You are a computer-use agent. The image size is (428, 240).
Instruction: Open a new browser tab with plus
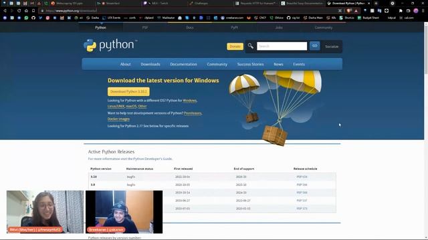[376, 3]
